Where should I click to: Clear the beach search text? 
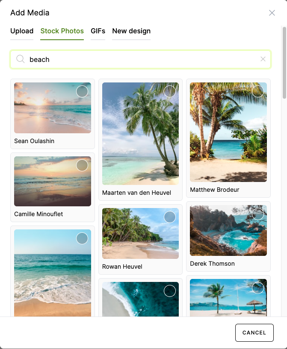tap(263, 59)
